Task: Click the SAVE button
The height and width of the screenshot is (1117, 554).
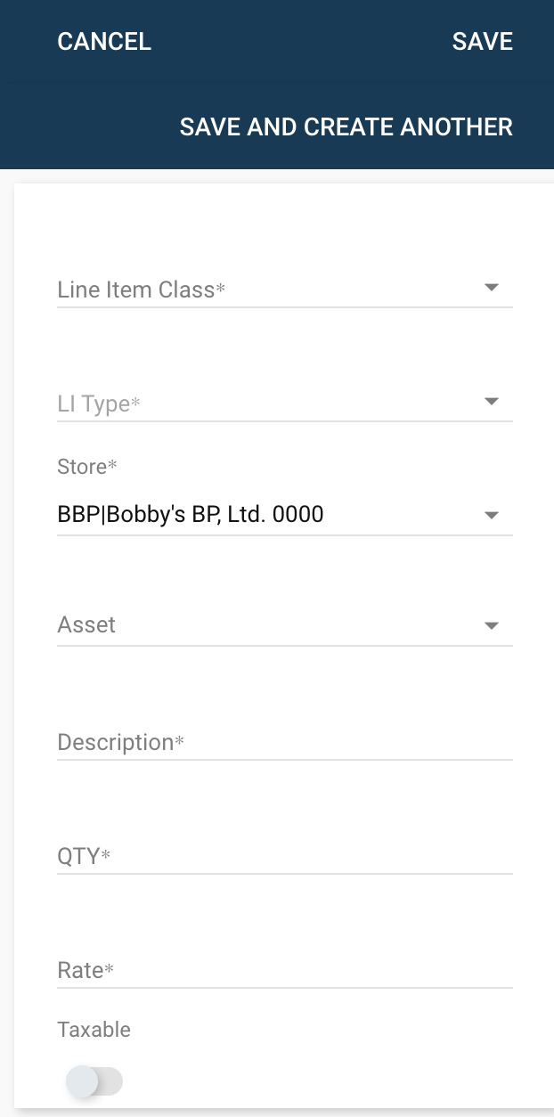Action: tap(482, 41)
